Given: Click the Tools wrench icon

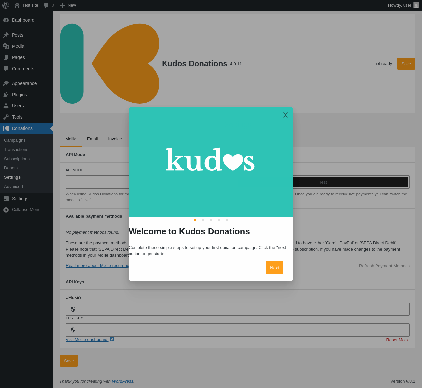Looking at the screenshot, I should click(x=6, y=117).
